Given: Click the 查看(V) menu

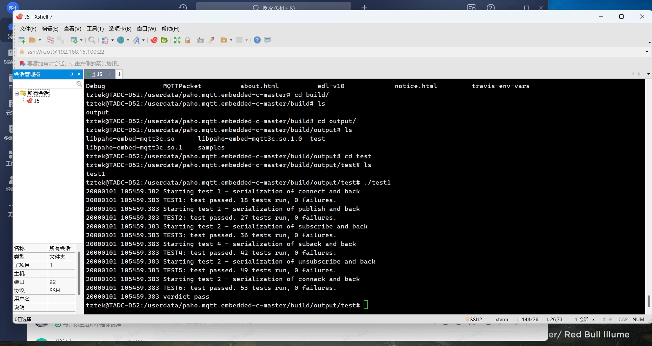Looking at the screenshot, I should click(73, 29).
